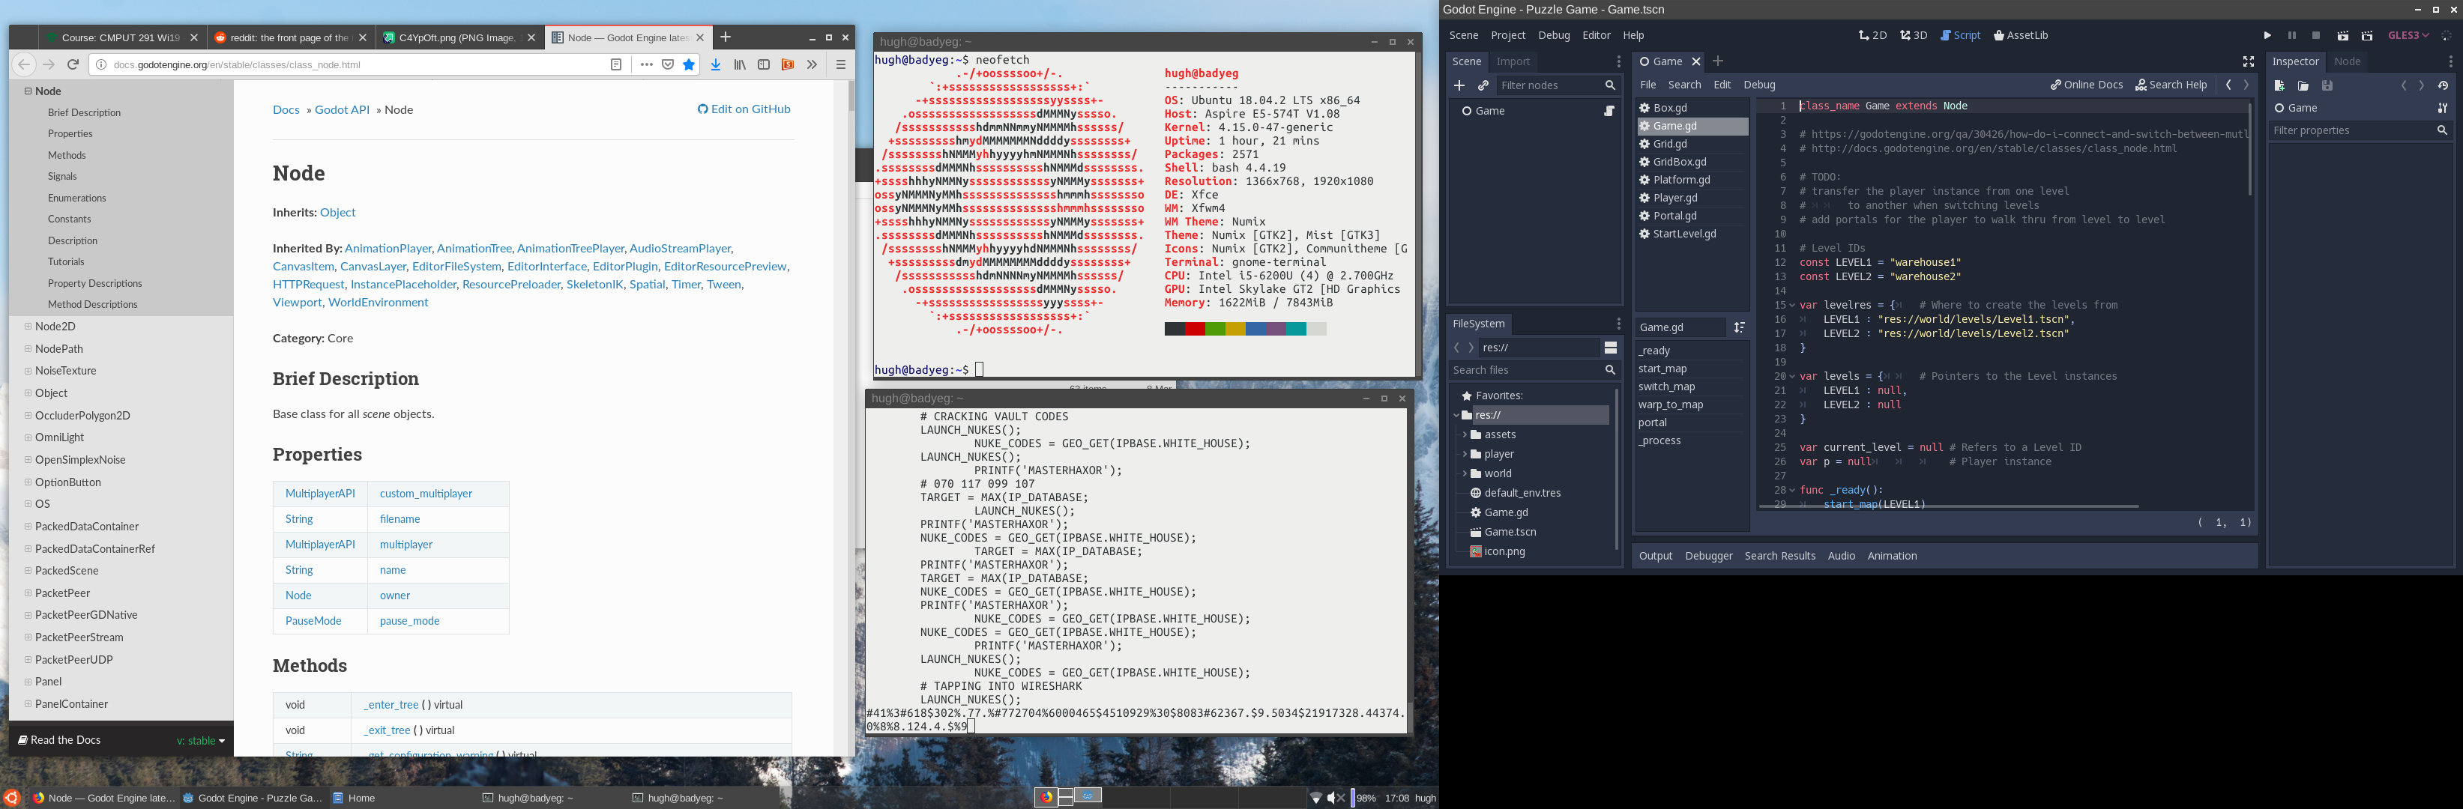Open the Debugger bottom panel

tap(1709, 556)
